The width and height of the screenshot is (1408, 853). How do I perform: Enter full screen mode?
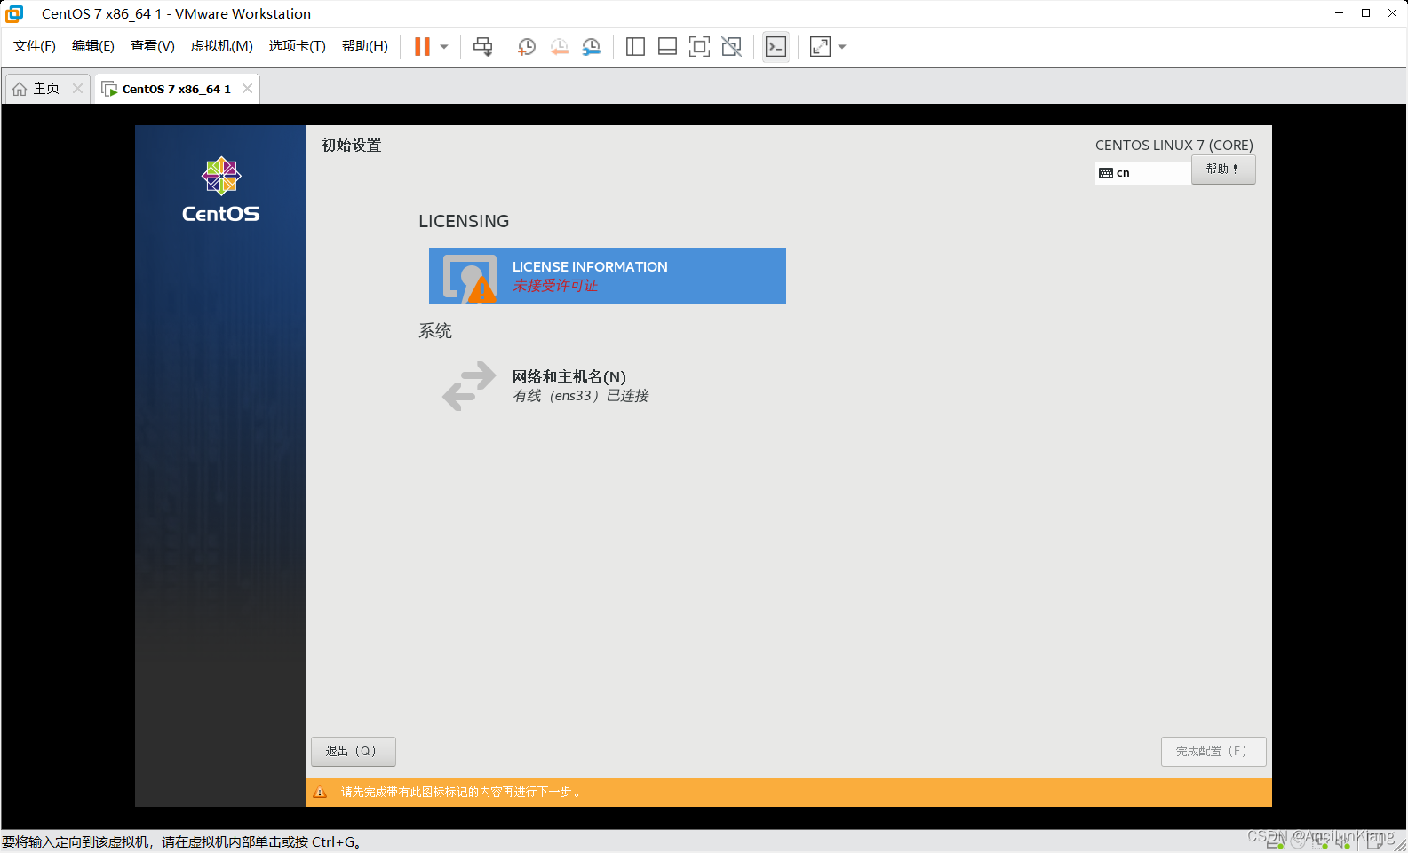pyautogui.click(x=699, y=47)
